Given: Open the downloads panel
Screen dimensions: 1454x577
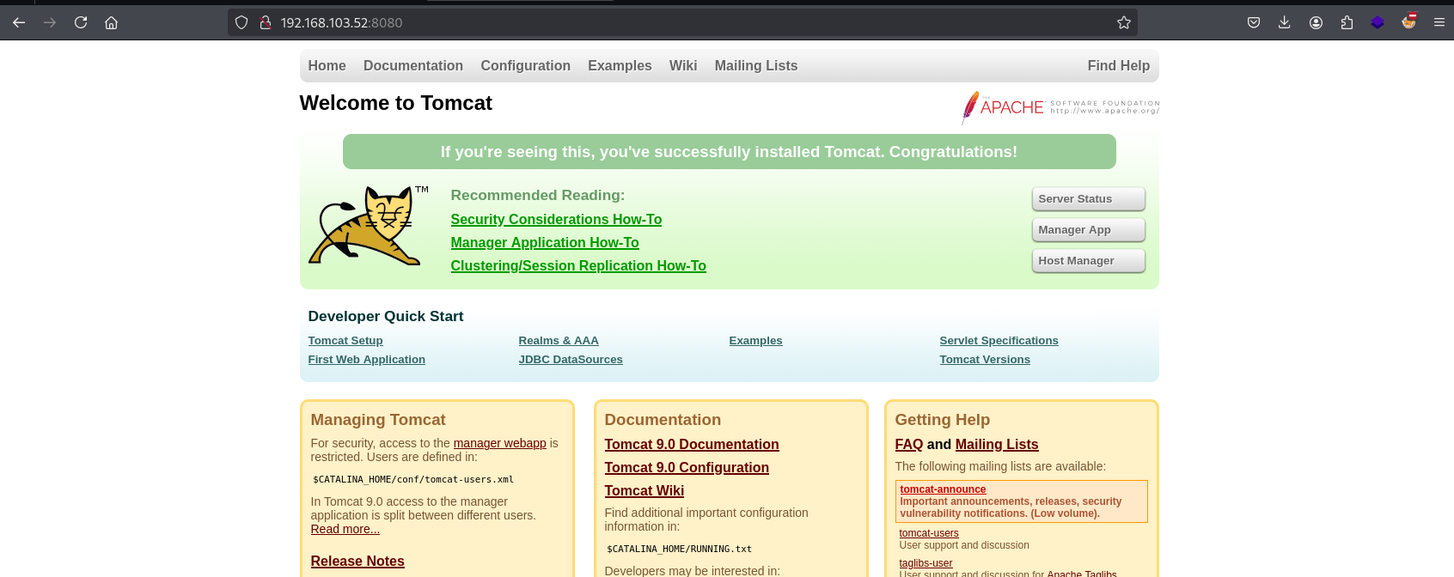Looking at the screenshot, I should 1285,22.
